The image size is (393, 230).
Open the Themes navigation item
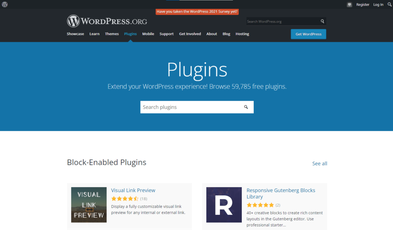(112, 34)
